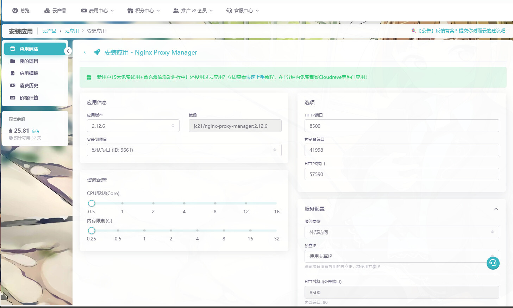Click the rocket icon next to the title
This screenshot has width=513, height=308.
click(97, 52)
